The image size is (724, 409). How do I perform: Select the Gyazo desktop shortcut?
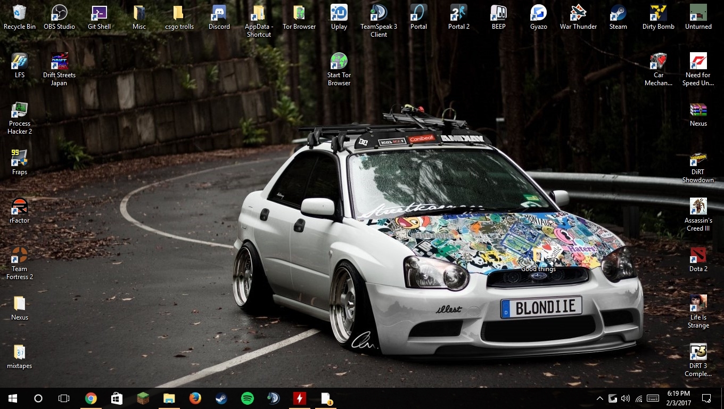539,17
